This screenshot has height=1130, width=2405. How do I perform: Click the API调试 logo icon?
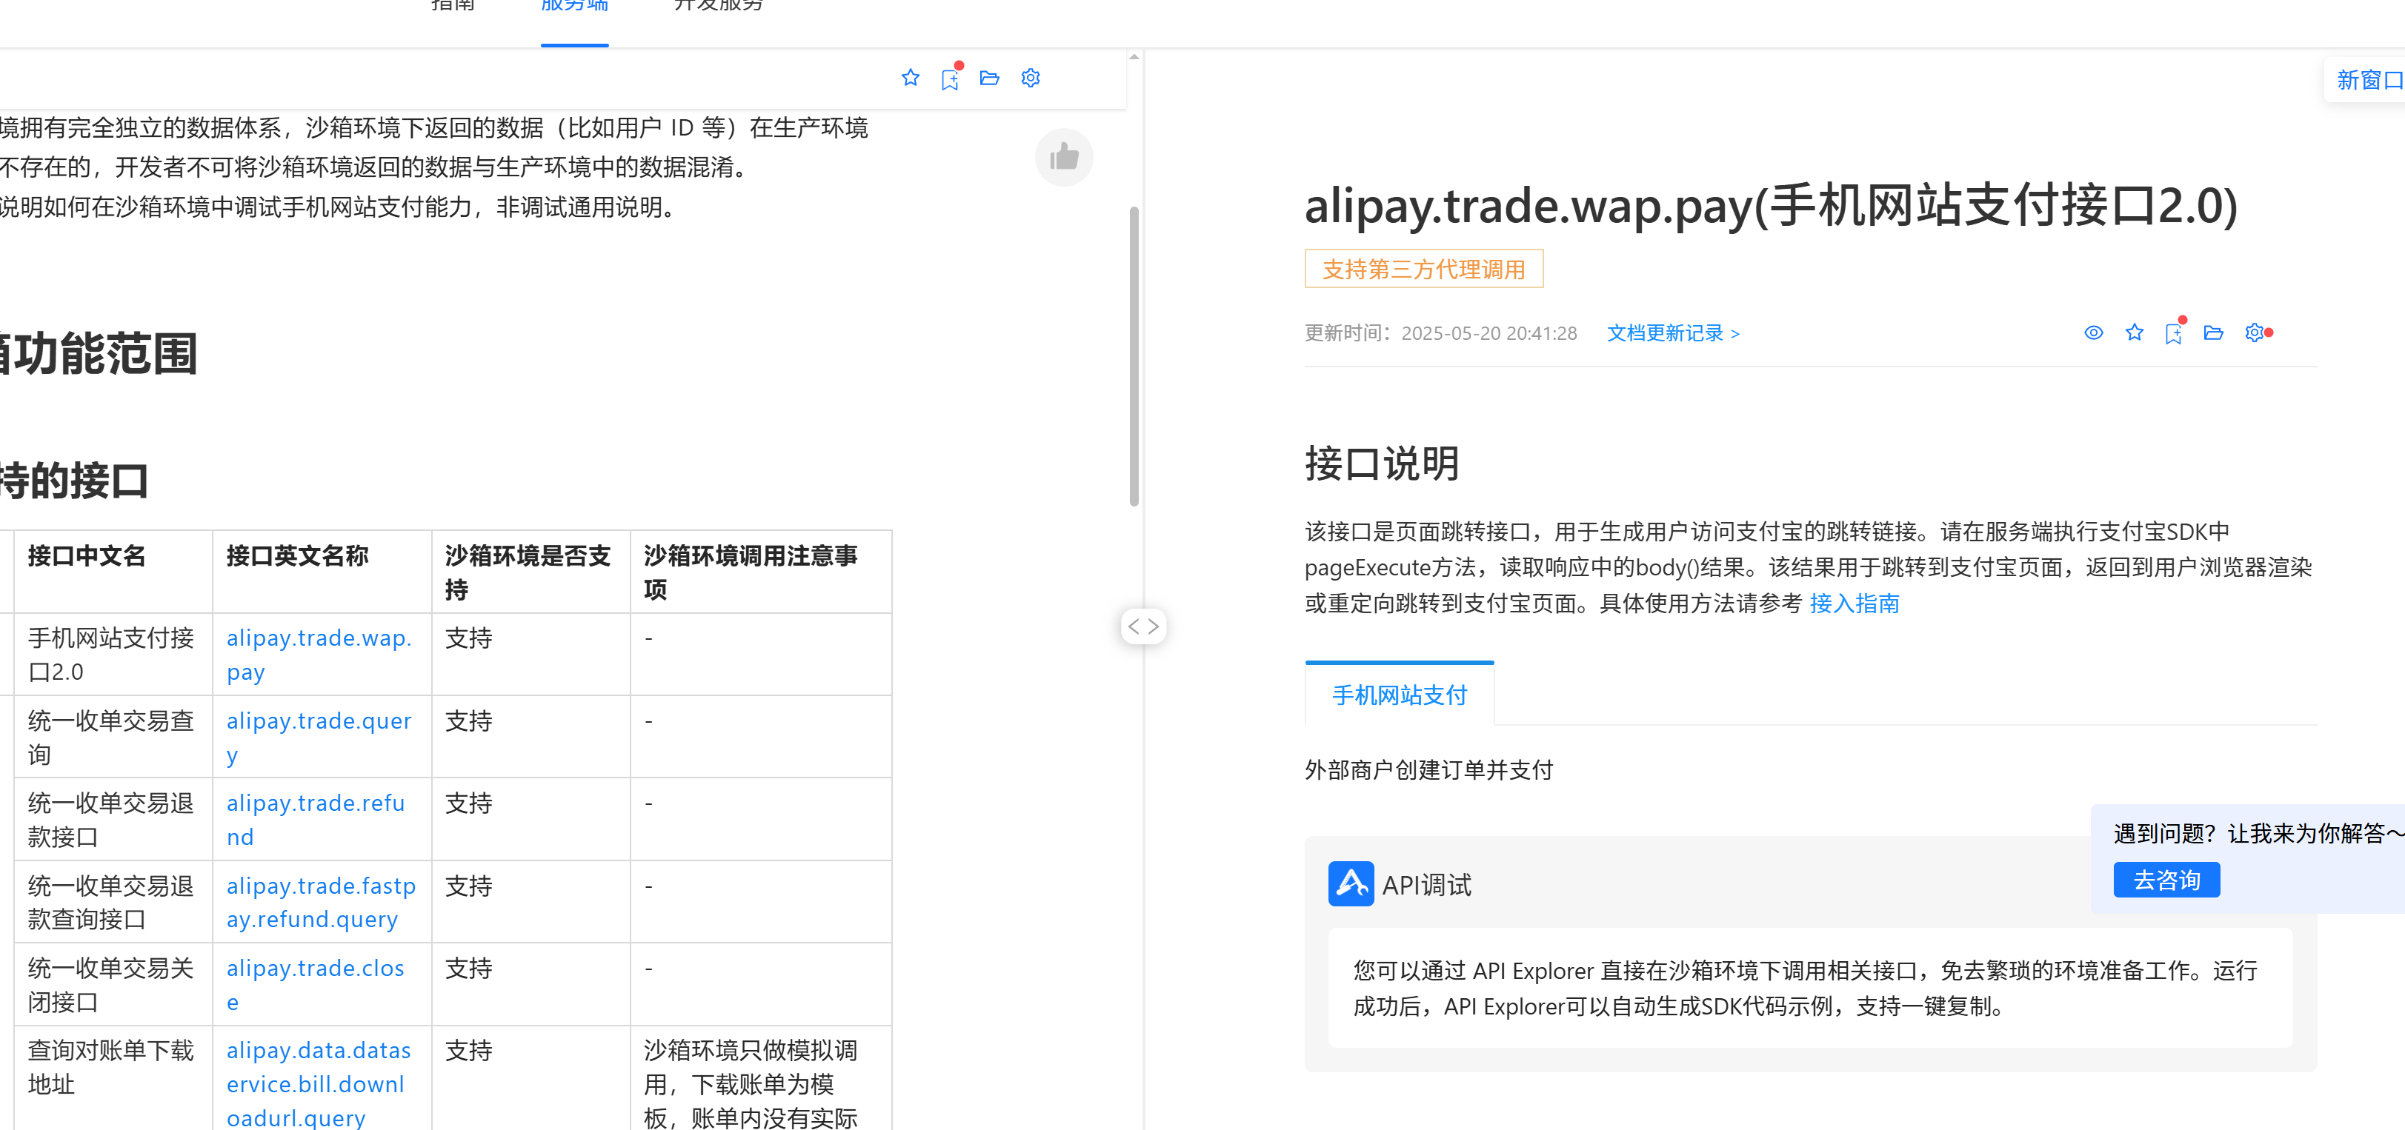pos(1350,883)
